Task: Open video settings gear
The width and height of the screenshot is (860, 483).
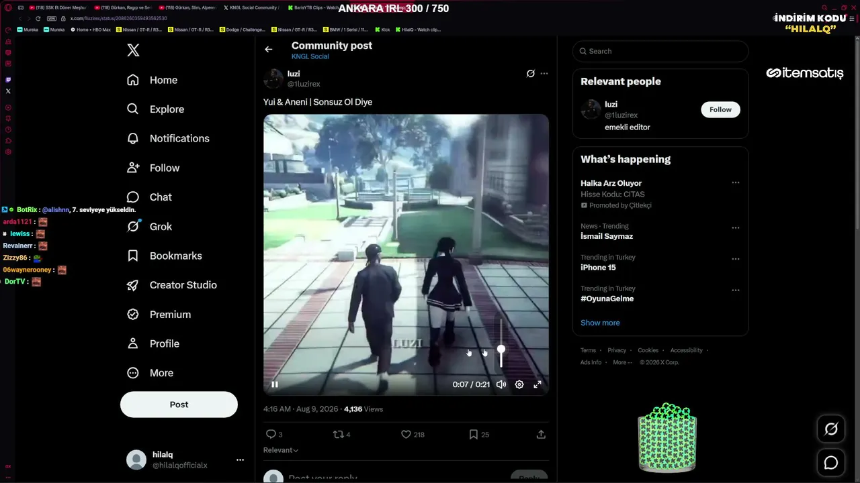Action: (519, 384)
